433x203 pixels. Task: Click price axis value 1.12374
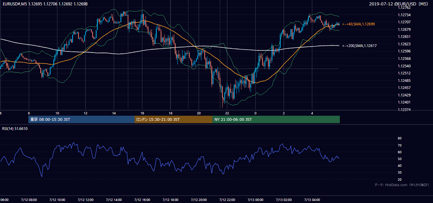(x=404, y=110)
